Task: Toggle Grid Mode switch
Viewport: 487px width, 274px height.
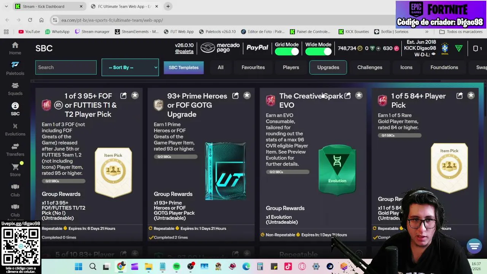Action: pos(287,52)
